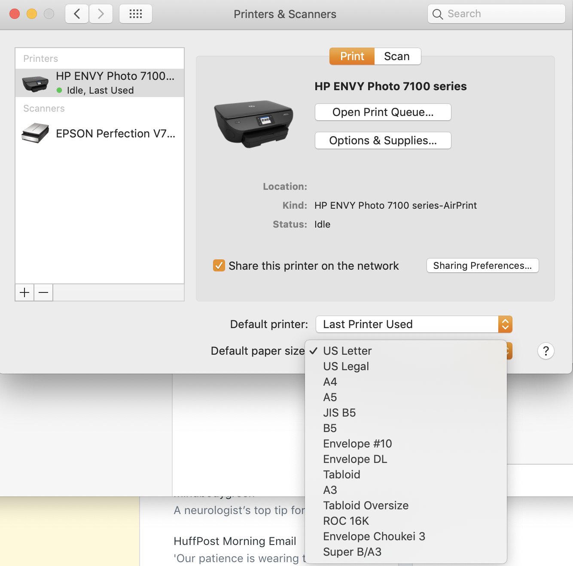This screenshot has height=566, width=573.
Task: Click the remove printer minus icon
Action: point(43,292)
